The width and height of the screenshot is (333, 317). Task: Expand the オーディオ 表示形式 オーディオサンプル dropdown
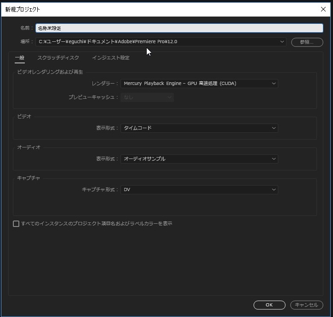pyautogui.click(x=199, y=159)
